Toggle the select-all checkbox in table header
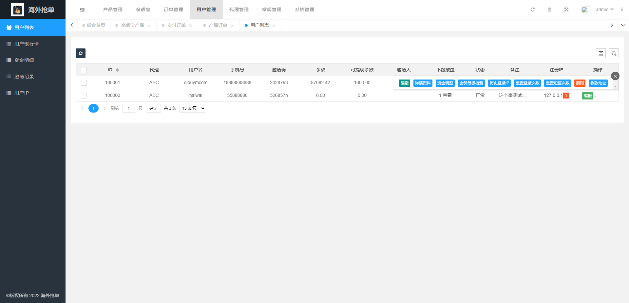The width and height of the screenshot is (629, 303). point(84,70)
